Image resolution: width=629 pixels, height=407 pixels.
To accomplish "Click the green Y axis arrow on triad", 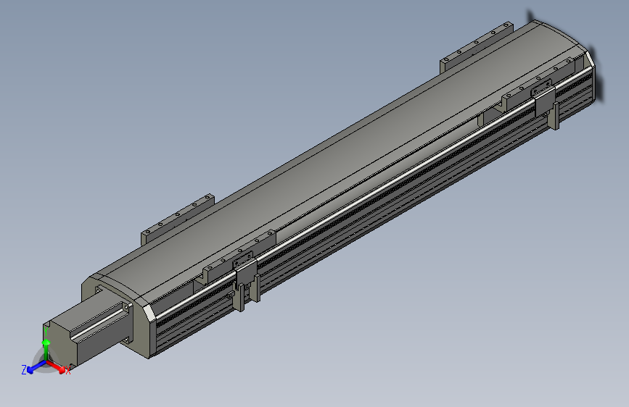I will [46, 349].
